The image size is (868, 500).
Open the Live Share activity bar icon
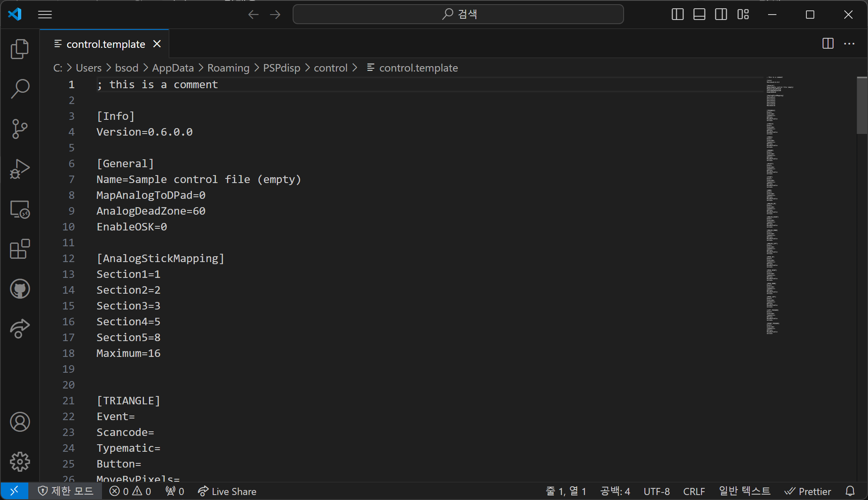coord(20,329)
